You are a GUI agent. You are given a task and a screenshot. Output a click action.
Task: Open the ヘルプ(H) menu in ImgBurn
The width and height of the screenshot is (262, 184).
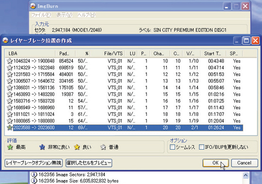[x=86, y=15]
